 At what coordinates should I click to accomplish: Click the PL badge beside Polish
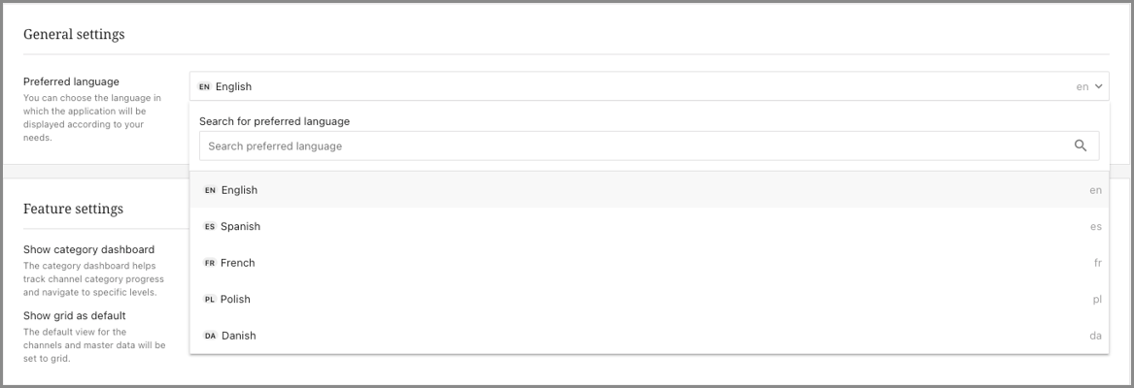pos(210,299)
